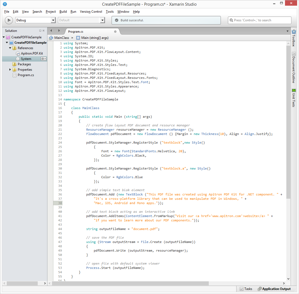299x294 pixels.
Task: Open the Application Output pad
Action: coord(274,289)
